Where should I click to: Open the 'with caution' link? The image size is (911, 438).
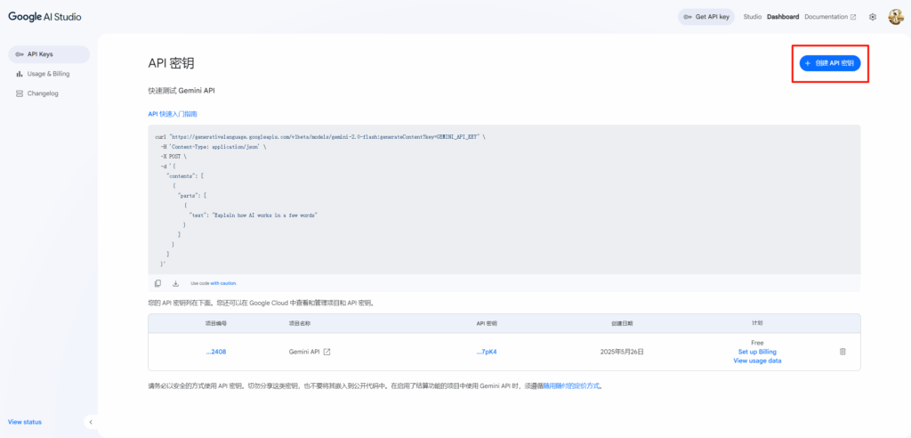pos(223,283)
